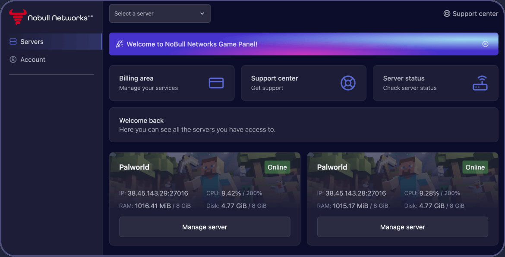Click the NoBull Networks bull logo
The width and height of the screenshot is (505, 257).
[x=18, y=17]
